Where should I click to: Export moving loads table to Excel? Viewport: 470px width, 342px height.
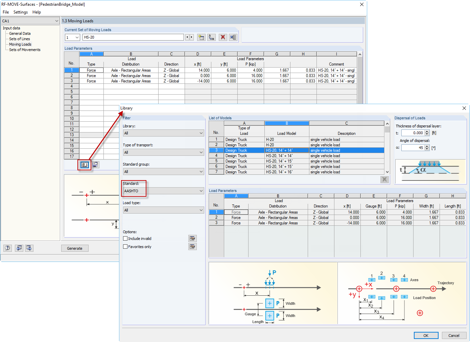coord(233,37)
